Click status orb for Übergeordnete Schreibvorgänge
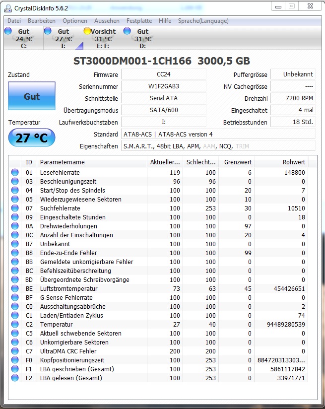The height and width of the screenshot is (409, 325). coord(15,279)
